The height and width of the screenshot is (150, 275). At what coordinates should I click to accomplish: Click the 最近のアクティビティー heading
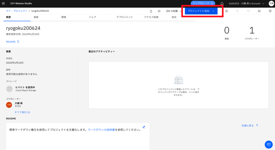(x=102, y=51)
